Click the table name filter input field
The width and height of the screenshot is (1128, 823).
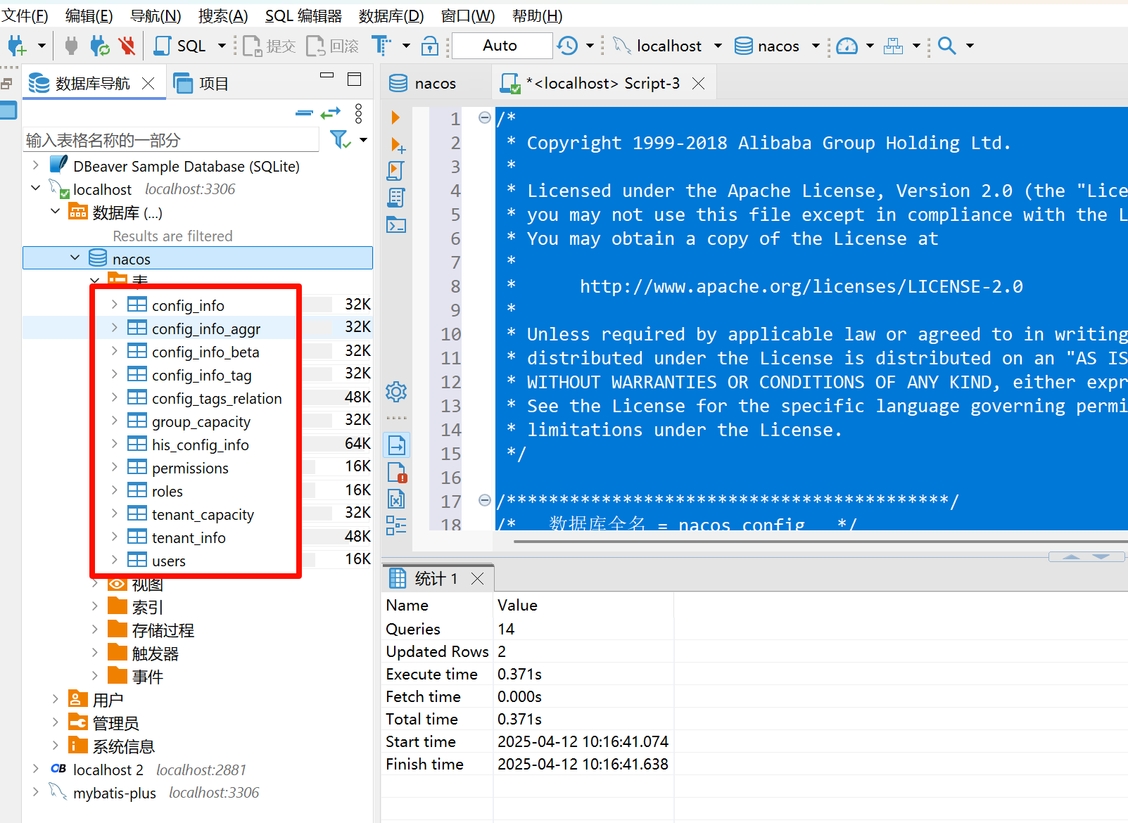coord(169,139)
